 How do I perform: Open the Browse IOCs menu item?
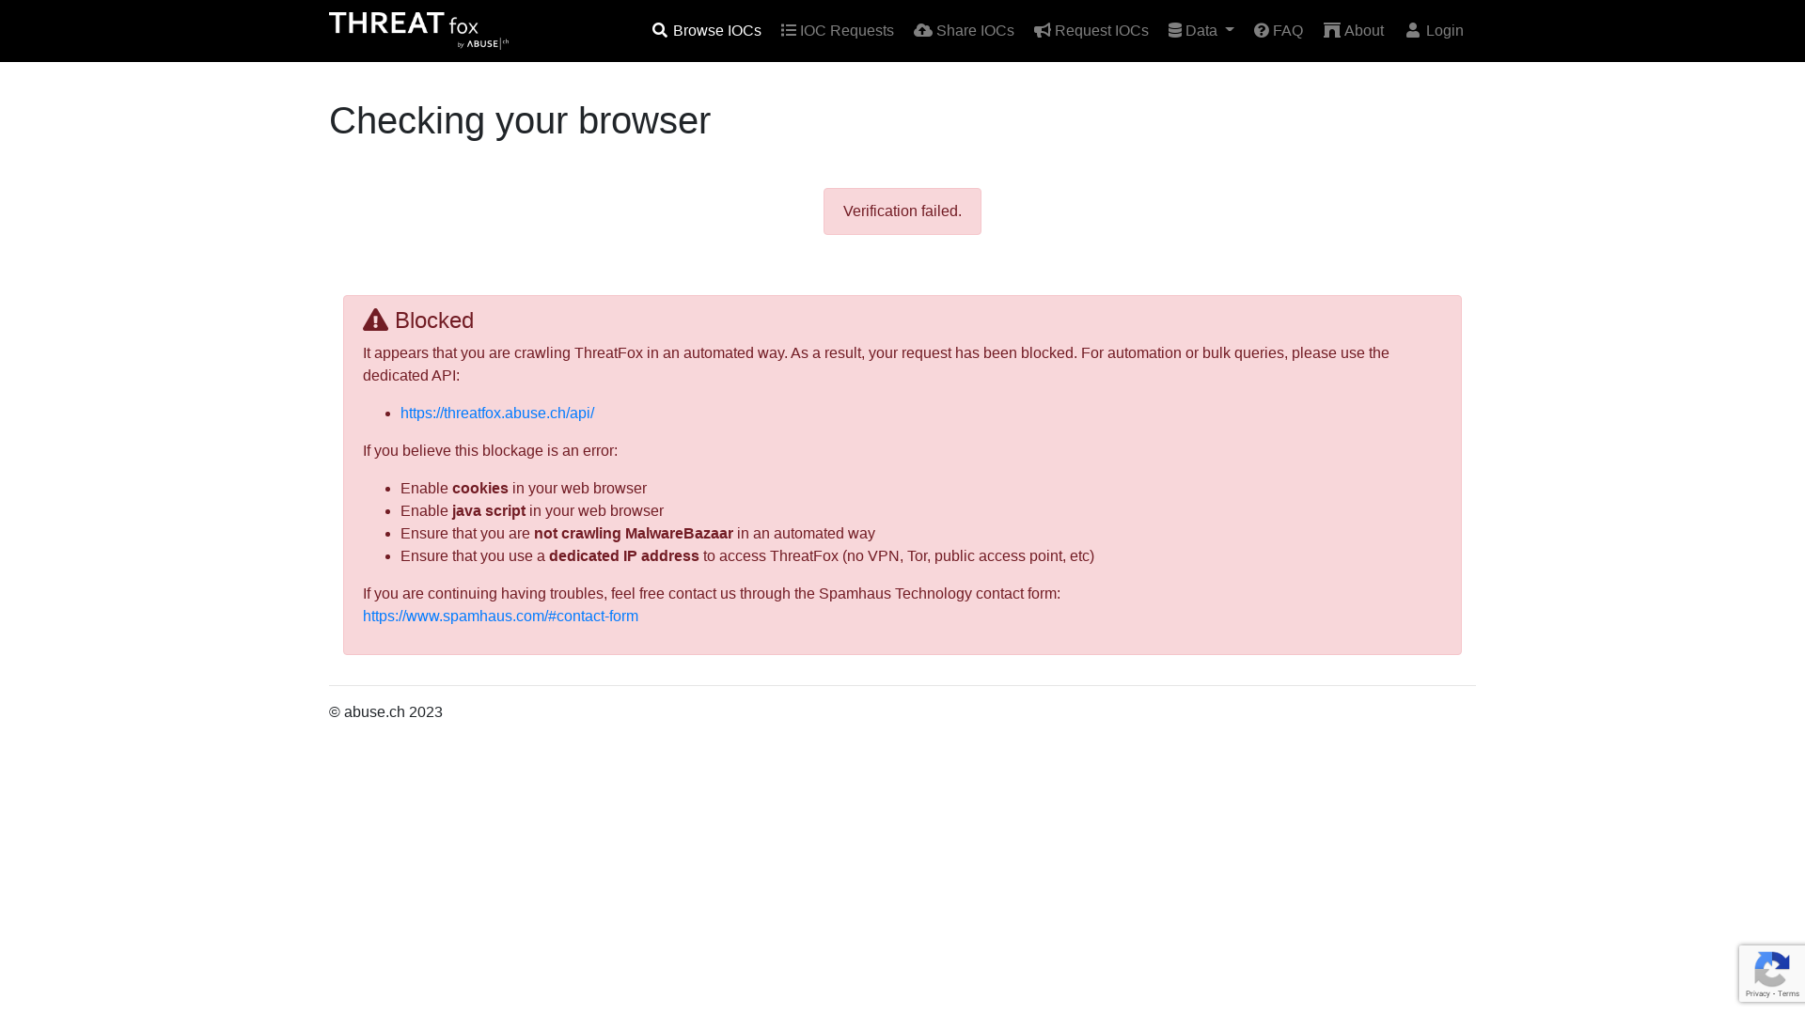click(707, 31)
